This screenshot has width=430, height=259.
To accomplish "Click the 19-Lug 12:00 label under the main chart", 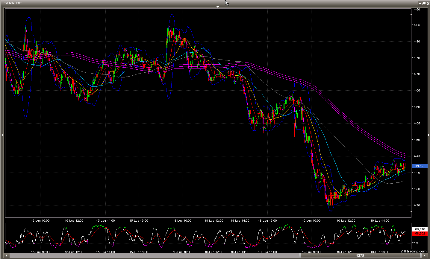I will point(346,221).
